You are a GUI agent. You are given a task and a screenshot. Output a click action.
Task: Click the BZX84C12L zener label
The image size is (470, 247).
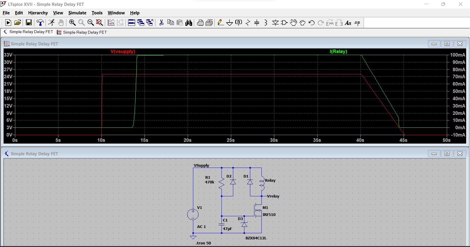[x=256, y=238]
